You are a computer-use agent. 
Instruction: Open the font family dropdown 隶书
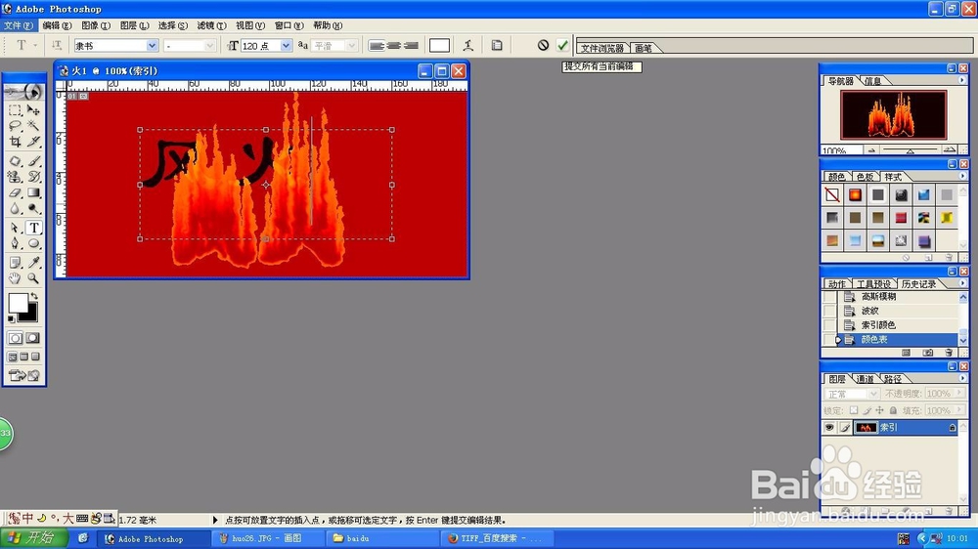pyautogui.click(x=152, y=46)
